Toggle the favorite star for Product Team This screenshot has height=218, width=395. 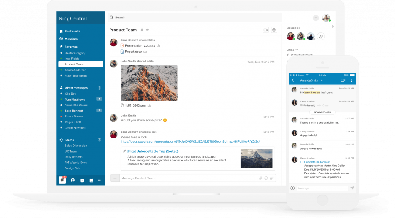coord(147,30)
